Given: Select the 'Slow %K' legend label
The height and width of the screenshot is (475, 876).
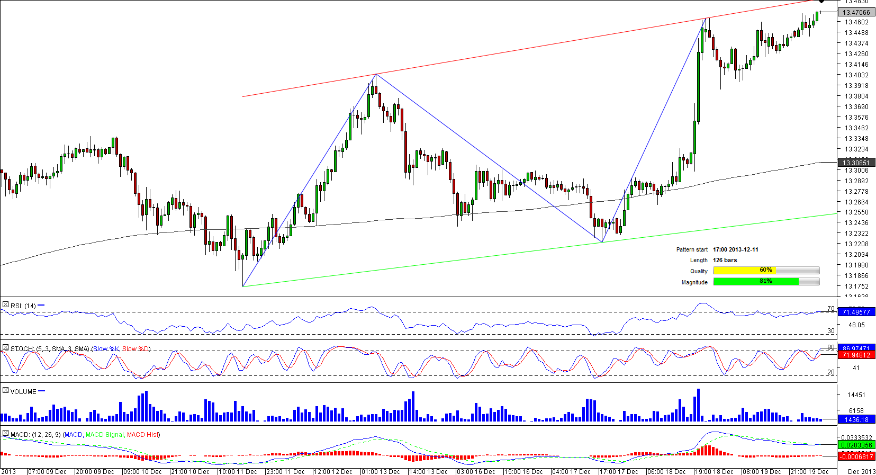Looking at the screenshot, I should tap(106, 349).
